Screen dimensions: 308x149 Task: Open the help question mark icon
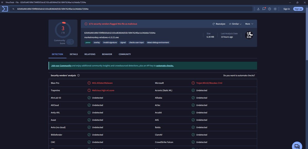click(269, 9)
